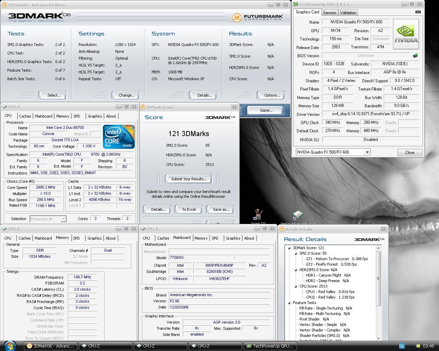
Task: Click the 3DMark Score window title icon
Action: (x=143, y=107)
